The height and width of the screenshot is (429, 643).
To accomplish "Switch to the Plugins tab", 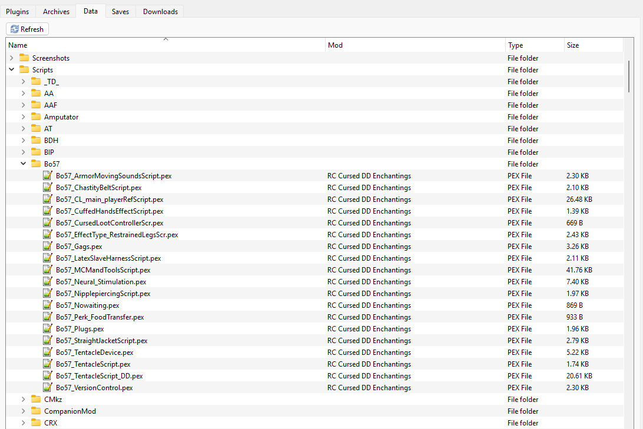I will tap(18, 11).
